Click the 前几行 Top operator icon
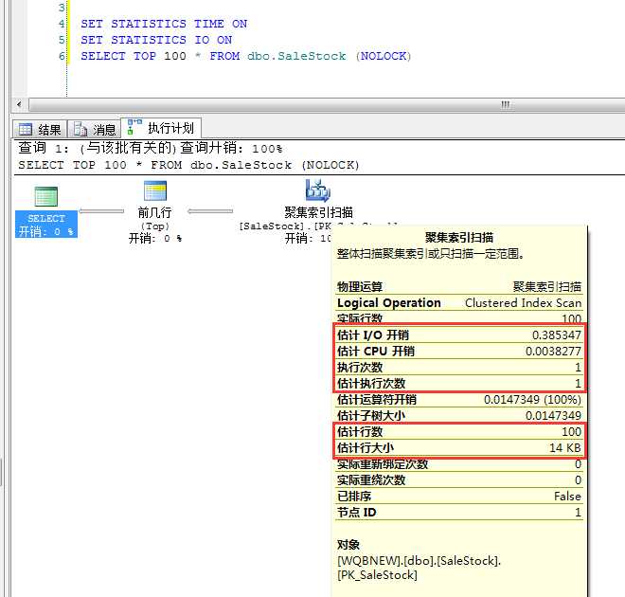Screen dimensions: 625x597 tap(155, 190)
